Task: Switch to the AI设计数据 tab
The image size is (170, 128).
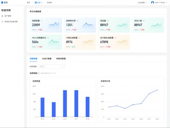Action: [47, 59]
